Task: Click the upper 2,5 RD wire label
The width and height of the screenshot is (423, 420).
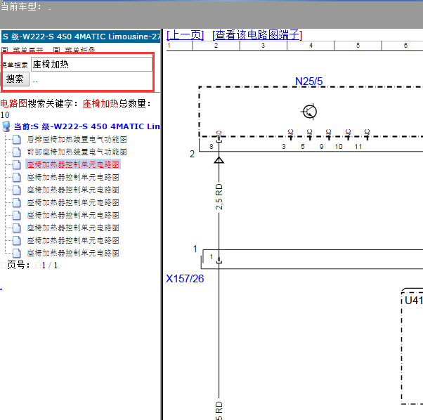Action: pos(219,197)
